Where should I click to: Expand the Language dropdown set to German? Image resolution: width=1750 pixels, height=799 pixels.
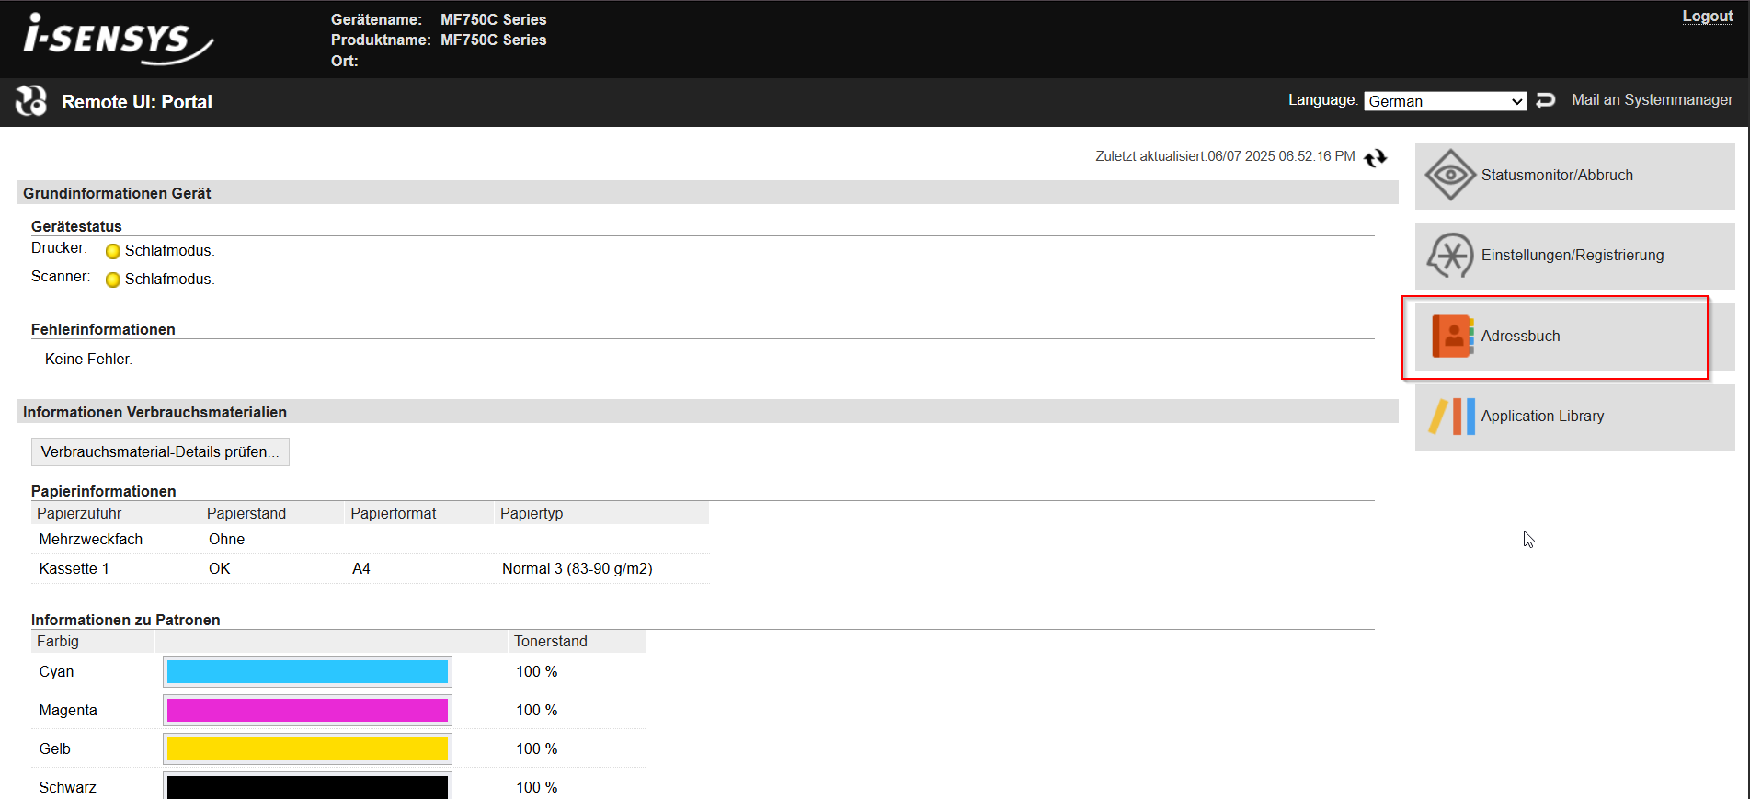point(1444,101)
